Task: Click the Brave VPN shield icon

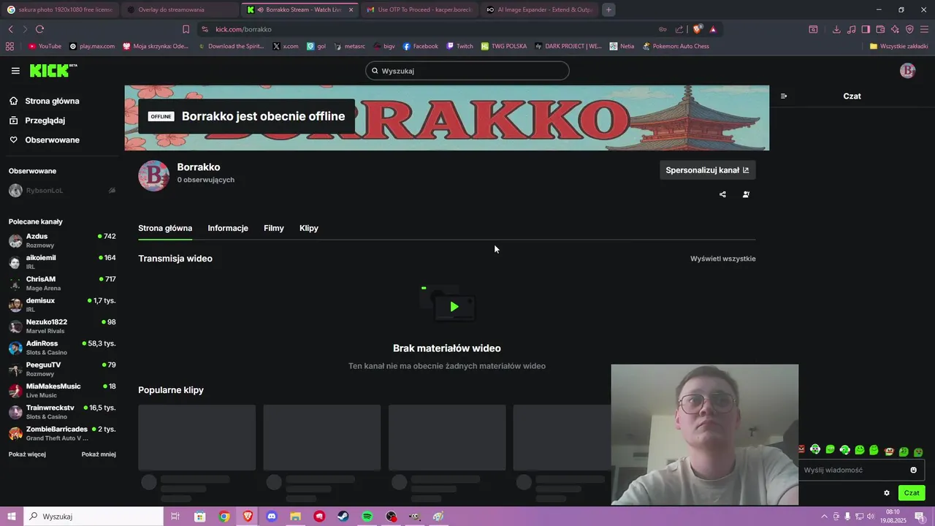Action: coord(909,29)
